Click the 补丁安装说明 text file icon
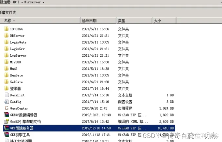 pyautogui.click(x=6, y=140)
